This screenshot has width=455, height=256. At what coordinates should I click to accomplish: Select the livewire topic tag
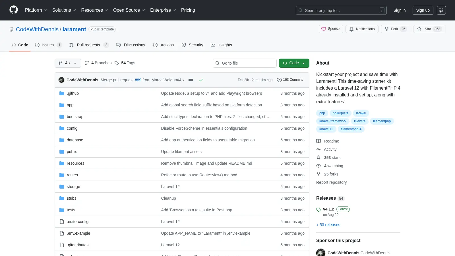(x=360, y=121)
